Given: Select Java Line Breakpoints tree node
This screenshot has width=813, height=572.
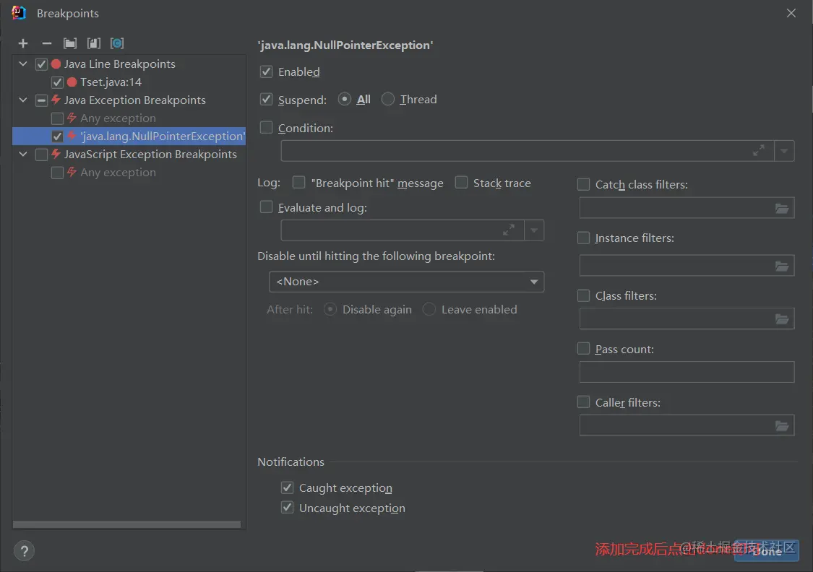Looking at the screenshot, I should tap(129, 64).
